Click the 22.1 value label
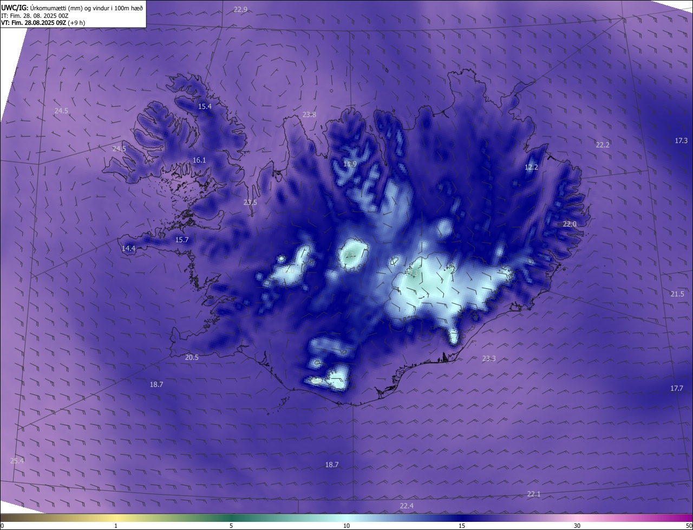 click(x=534, y=494)
